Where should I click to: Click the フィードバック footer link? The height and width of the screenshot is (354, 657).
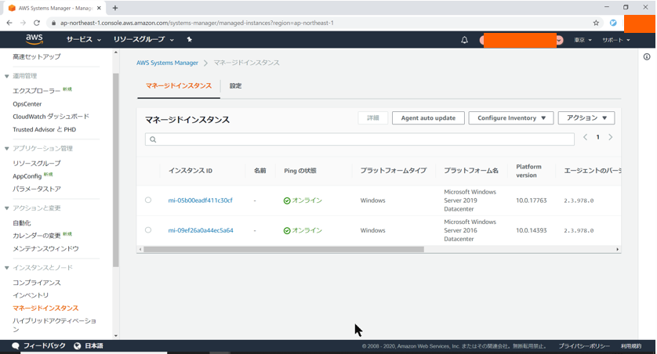point(45,345)
